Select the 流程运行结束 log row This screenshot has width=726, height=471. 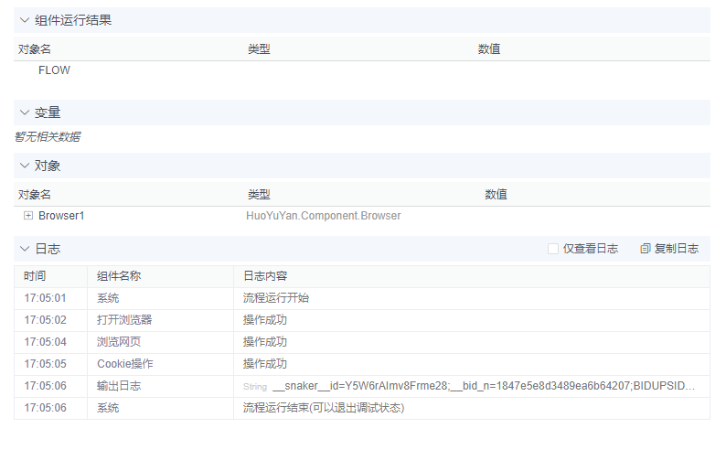coord(323,408)
